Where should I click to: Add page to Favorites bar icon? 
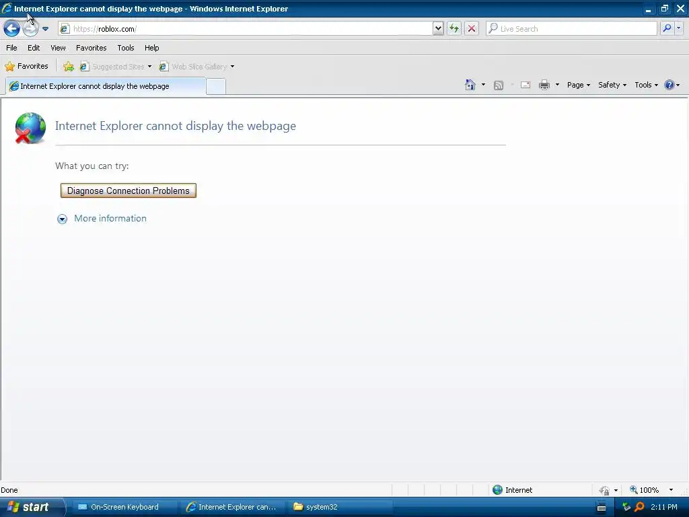69,67
